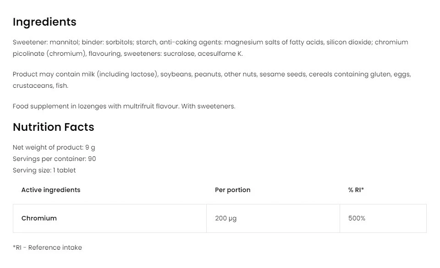The image size is (440, 268).
Task: Select the "500%" table cell
Action: tap(357, 218)
